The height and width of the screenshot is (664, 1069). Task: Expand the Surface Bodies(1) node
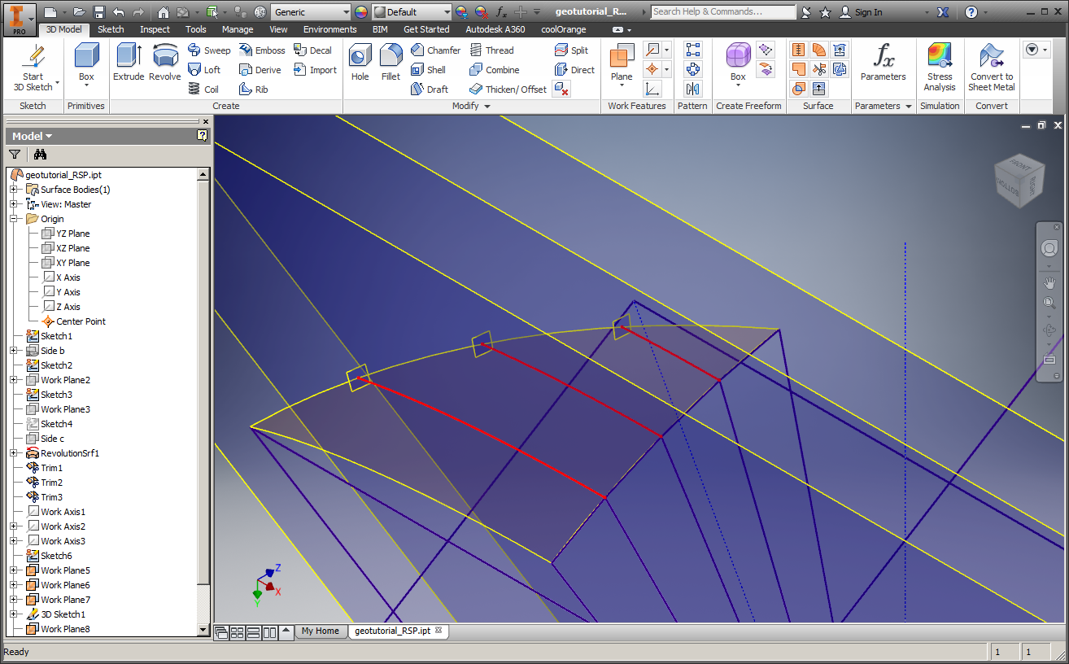click(x=13, y=190)
